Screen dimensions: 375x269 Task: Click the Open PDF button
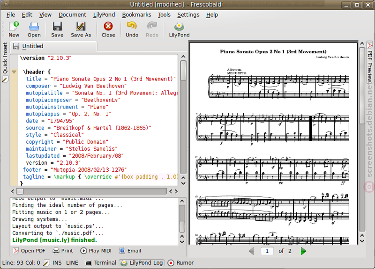coord(29,251)
